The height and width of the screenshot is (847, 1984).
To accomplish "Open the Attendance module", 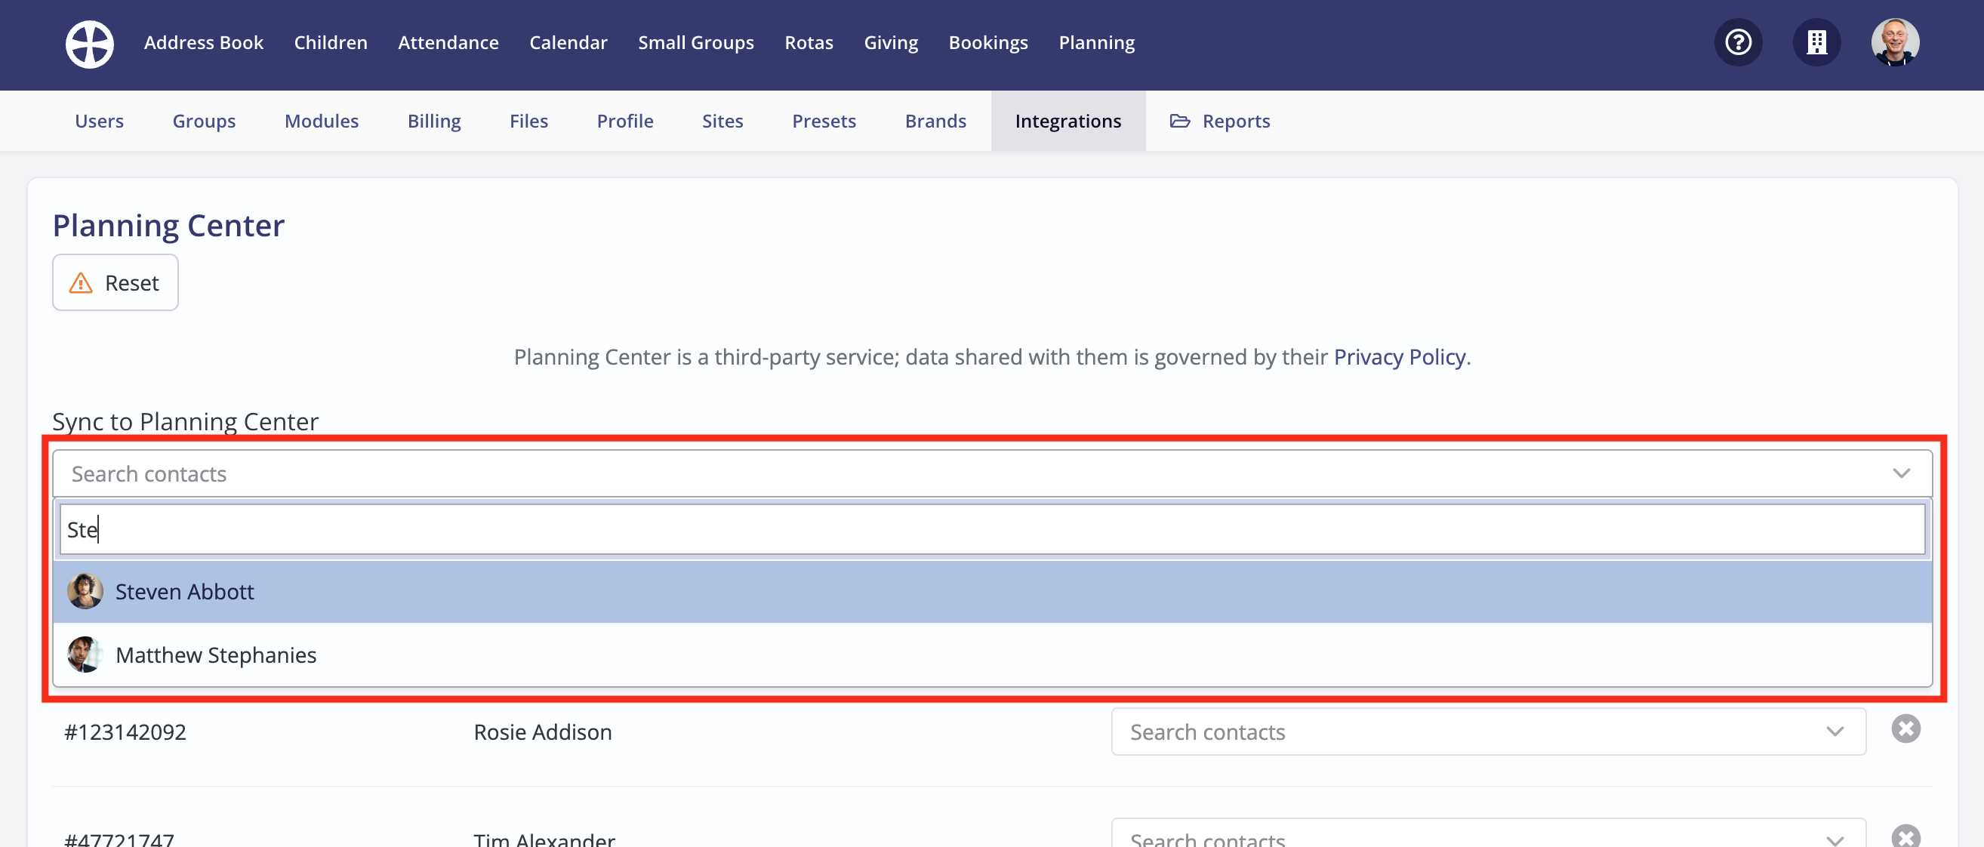I will (x=448, y=43).
